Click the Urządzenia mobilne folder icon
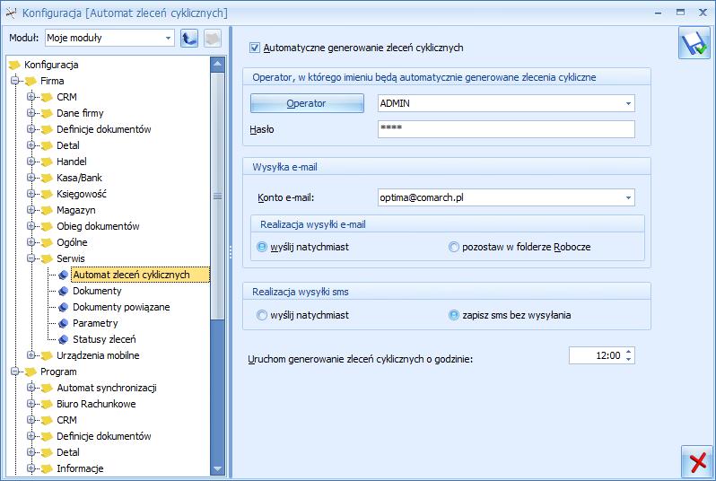 point(47,356)
